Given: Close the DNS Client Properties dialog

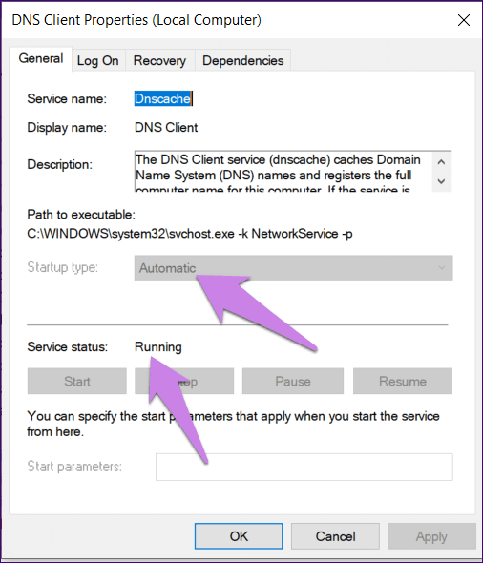Looking at the screenshot, I should [x=464, y=20].
